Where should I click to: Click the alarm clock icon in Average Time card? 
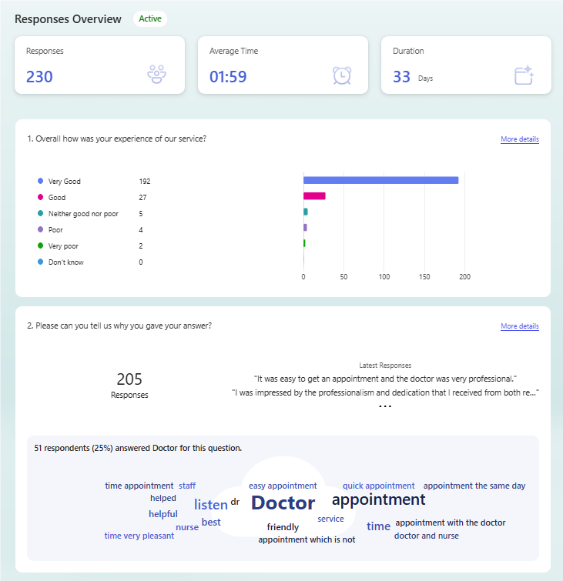click(342, 75)
